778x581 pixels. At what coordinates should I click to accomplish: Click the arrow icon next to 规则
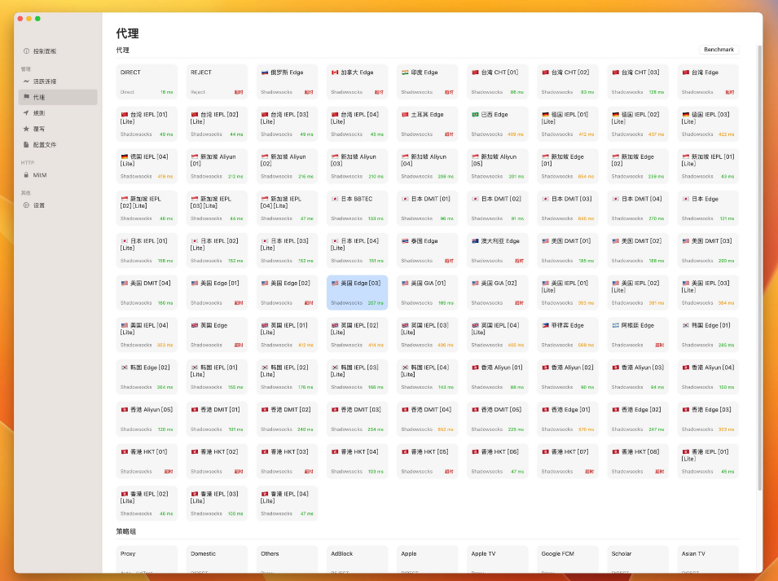point(26,113)
